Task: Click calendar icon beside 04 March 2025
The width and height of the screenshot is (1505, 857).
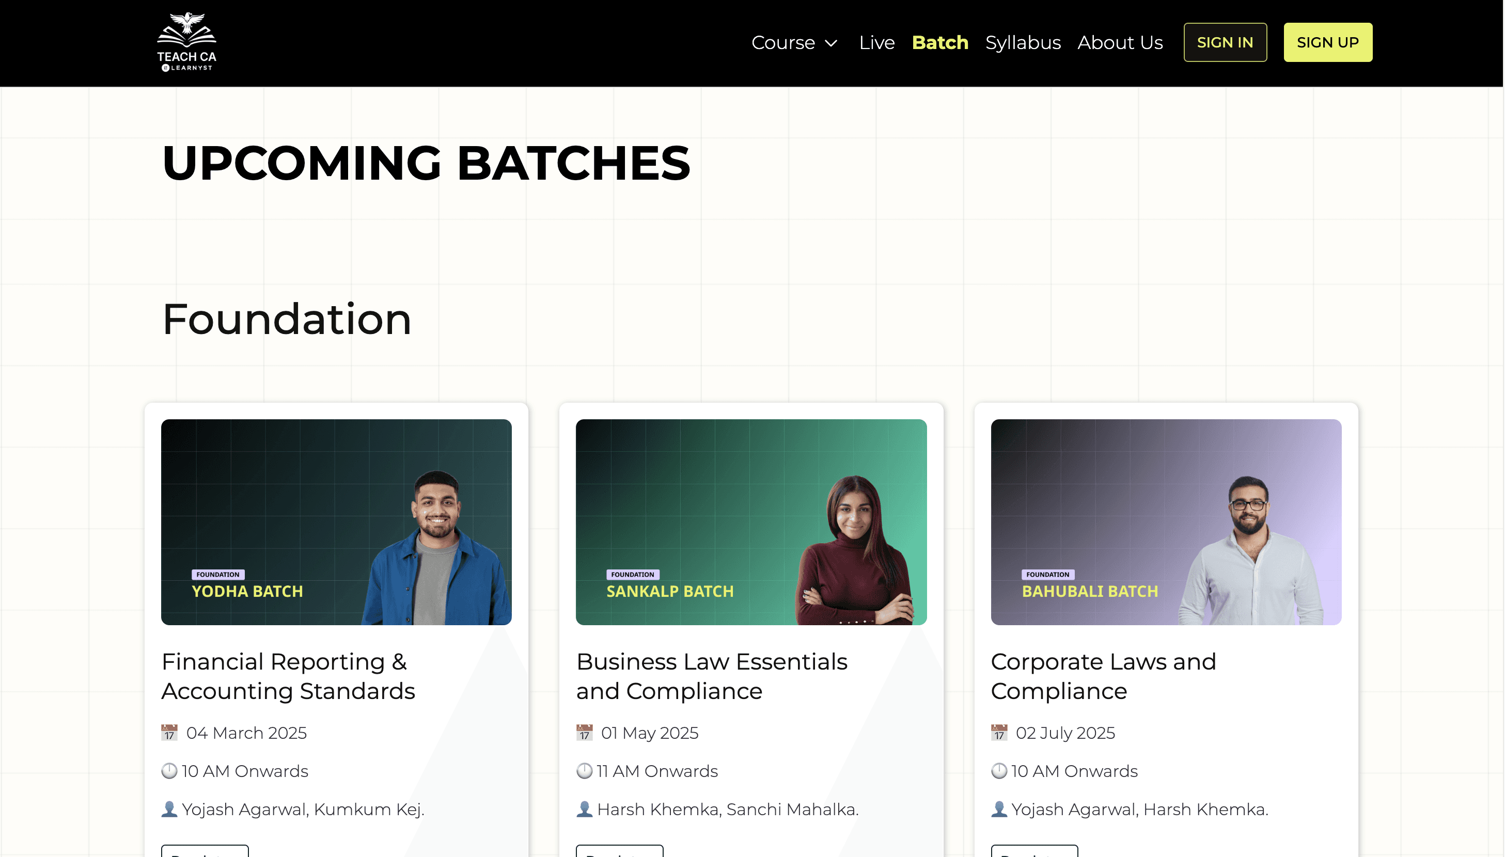Action: pos(169,733)
